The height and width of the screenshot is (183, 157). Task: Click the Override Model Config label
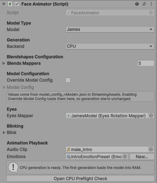(30, 80)
